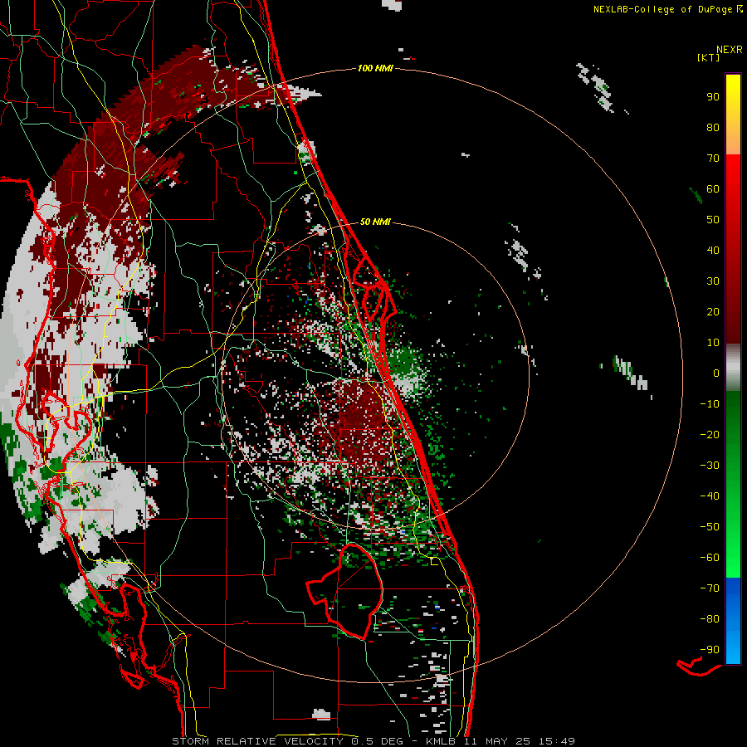Select the 100 NMI range ring label
The width and height of the screenshot is (747, 747).
coord(375,68)
